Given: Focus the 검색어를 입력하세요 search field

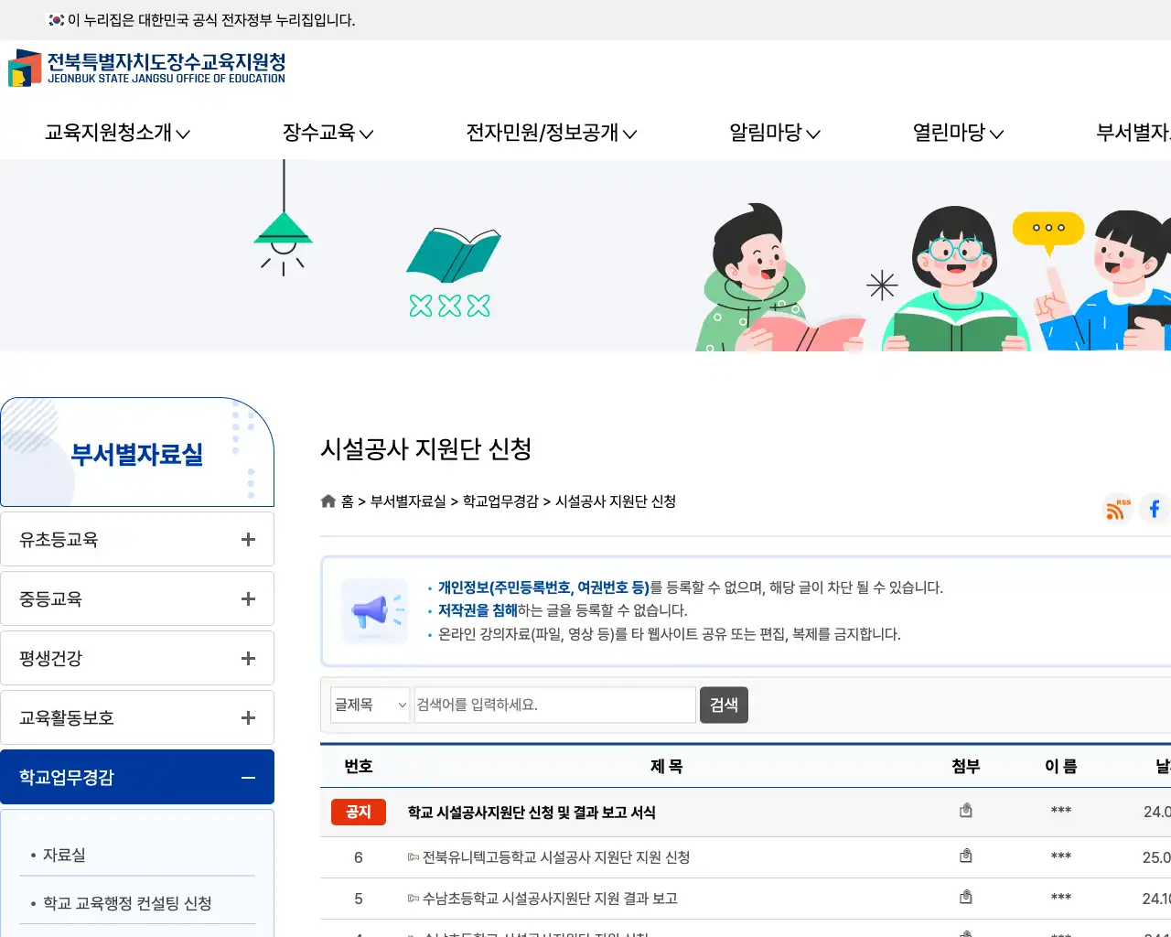Looking at the screenshot, I should 554,705.
